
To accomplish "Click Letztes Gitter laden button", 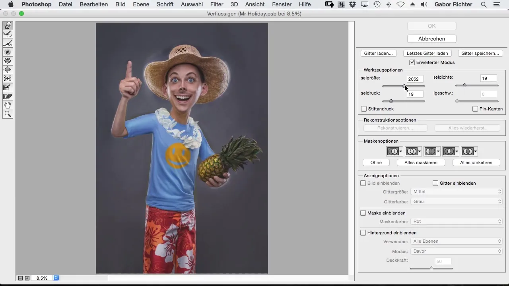I will 427,53.
